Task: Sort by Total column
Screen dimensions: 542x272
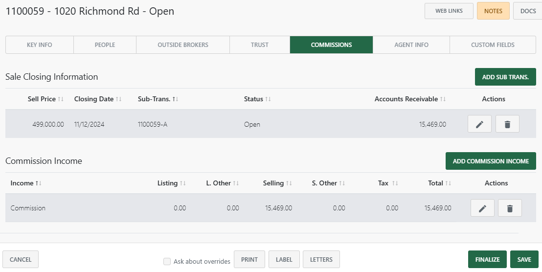Action: coord(439,183)
